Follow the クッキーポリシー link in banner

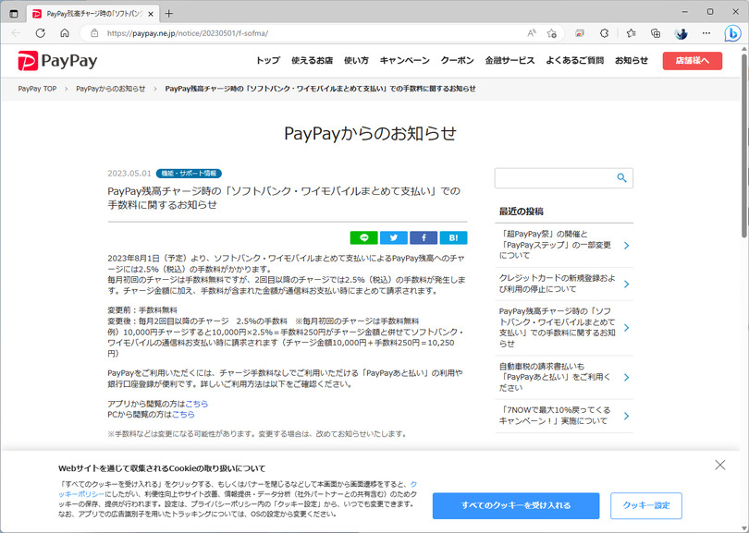(x=81, y=494)
